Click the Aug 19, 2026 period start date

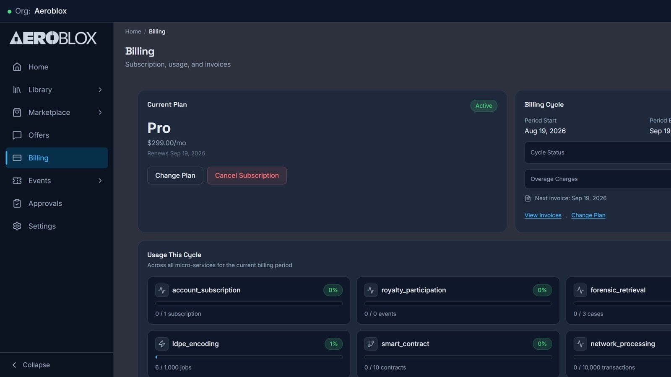click(x=545, y=131)
